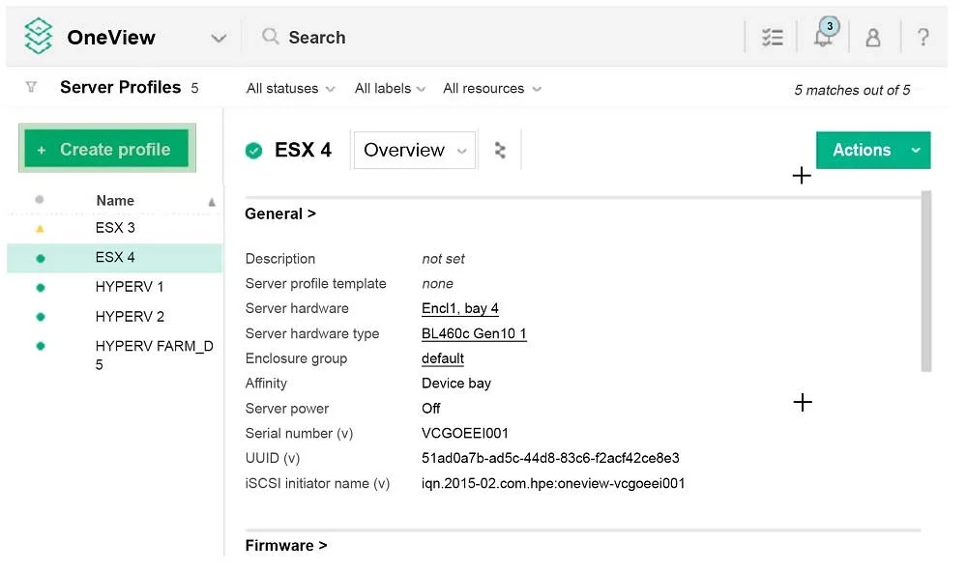Screen dimensions: 967x571
Task: Click the Name column sort arrow
Action: (212, 202)
